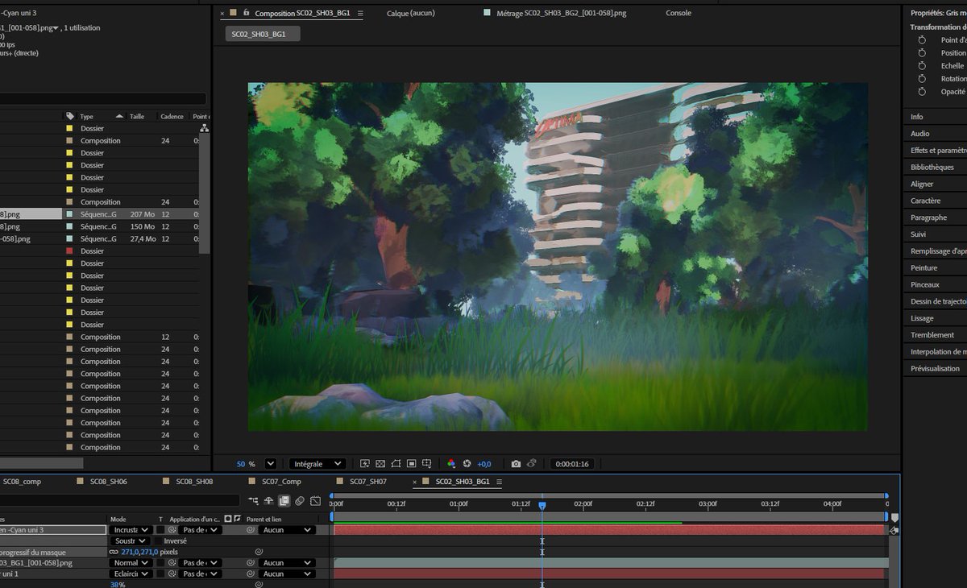Open show channel and color management icon
Image resolution: width=967 pixels, height=588 pixels.
(x=451, y=464)
